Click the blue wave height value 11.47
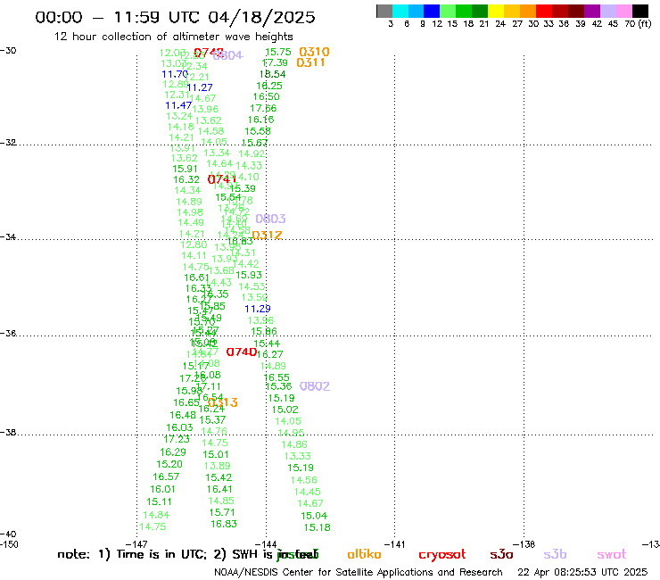This screenshot has height=580, width=660. pyautogui.click(x=178, y=105)
